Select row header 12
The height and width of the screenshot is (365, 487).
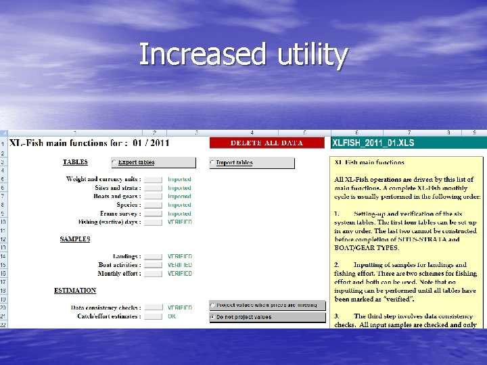coord(3,239)
